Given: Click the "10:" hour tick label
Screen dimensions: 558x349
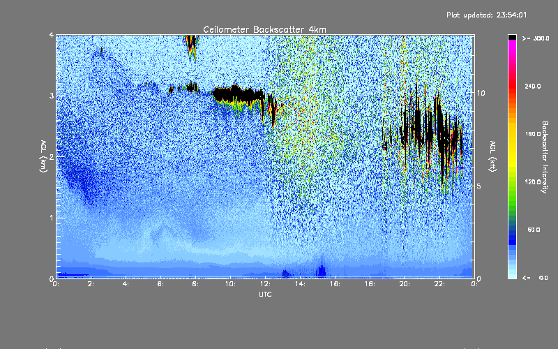Looking at the screenshot, I should point(230,284).
